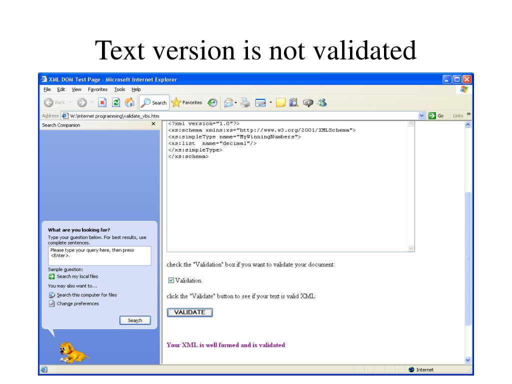Screen dimensions: 512x384
Task: Open the Edit menu
Action: 61,89
